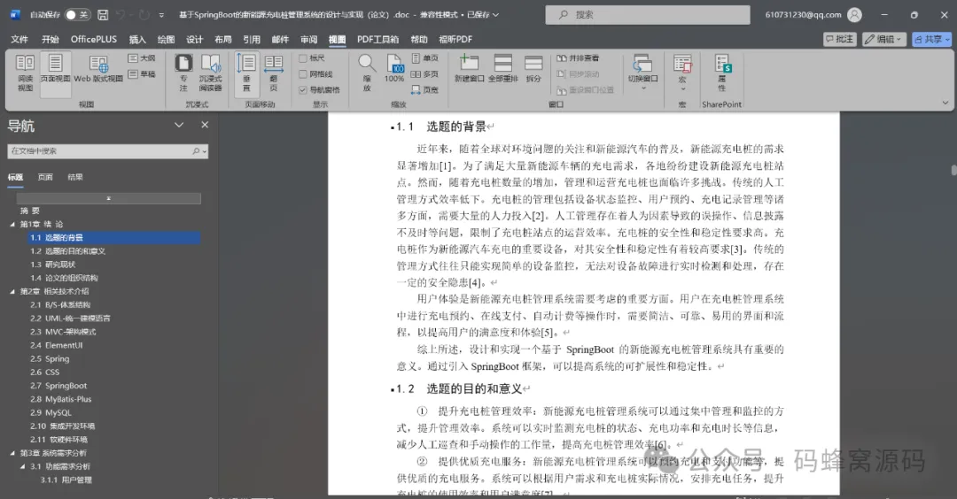Choose vertical page movement (垂直)
Screen dimensions: 957x499
coord(246,73)
